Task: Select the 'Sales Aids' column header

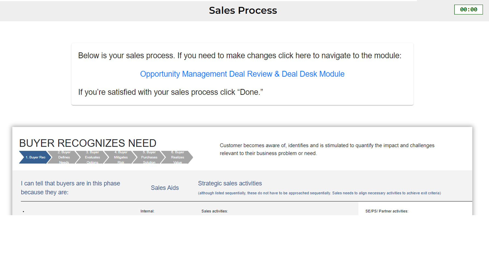Action: (165, 188)
